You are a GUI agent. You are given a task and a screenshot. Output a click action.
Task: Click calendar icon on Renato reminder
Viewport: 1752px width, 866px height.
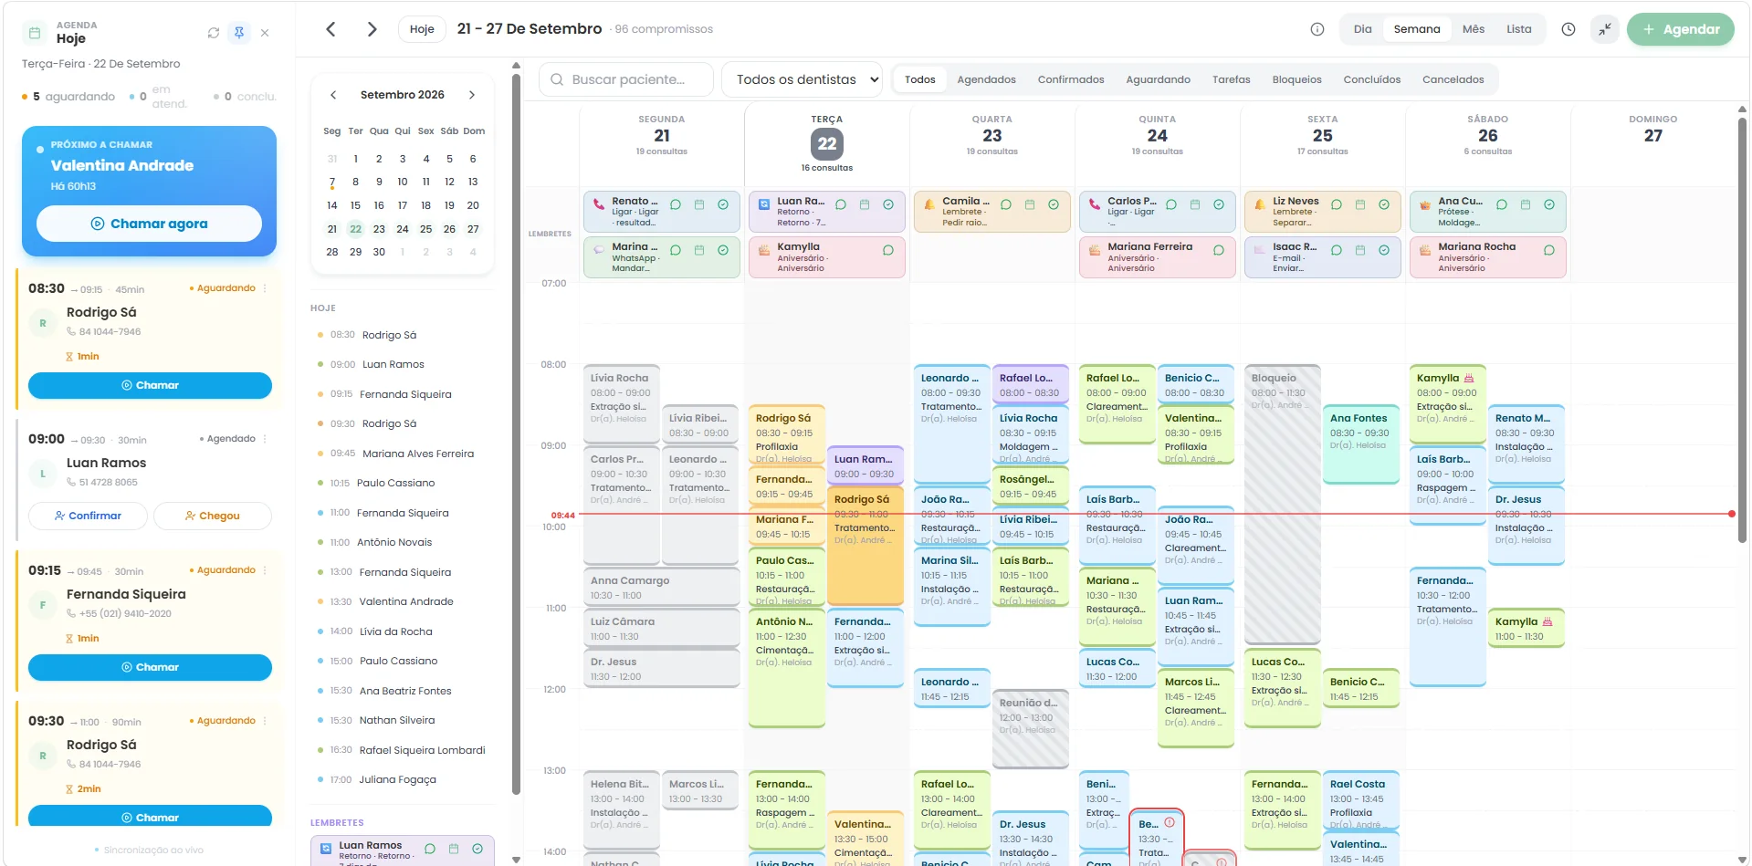(699, 204)
